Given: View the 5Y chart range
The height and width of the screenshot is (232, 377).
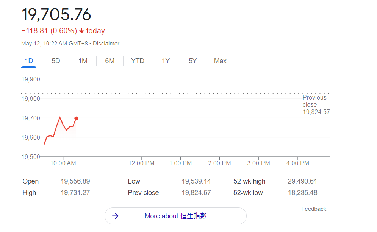Looking at the screenshot, I should tap(192, 61).
